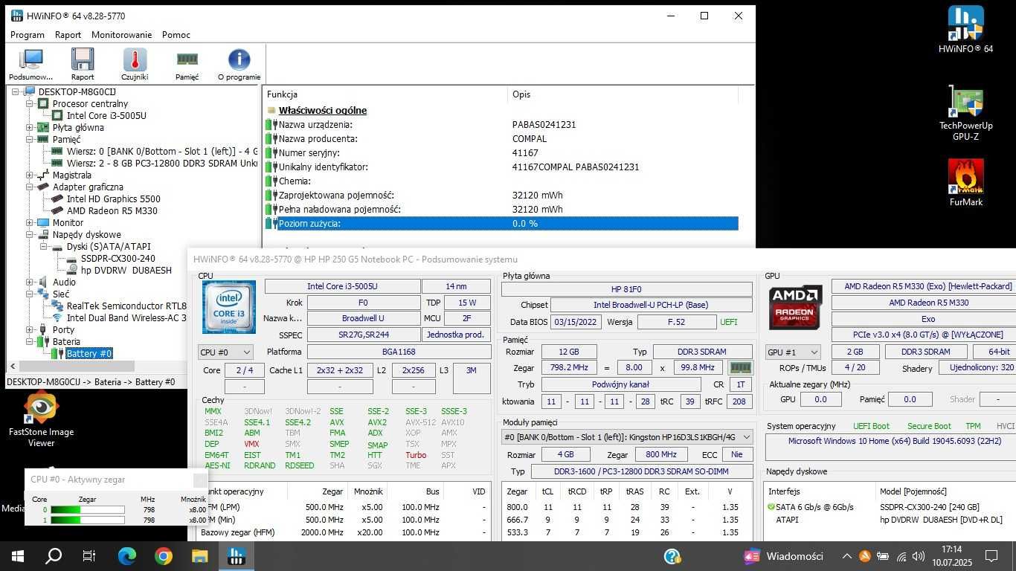Click the 17:14 clock and date
This screenshot has width=1016, height=571.
[x=951, y=556]
